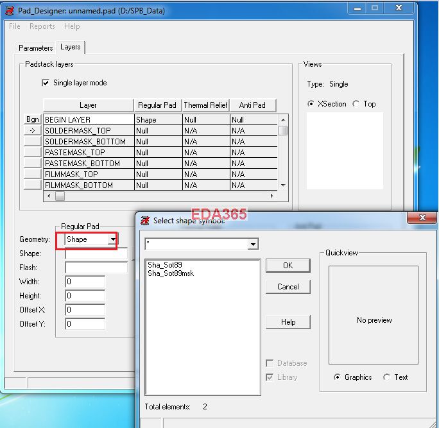Open the Geometry dropdown showing Shape
Image resolution: width=439 pixels, height=428 pixels.
click(x=113, y=239)
